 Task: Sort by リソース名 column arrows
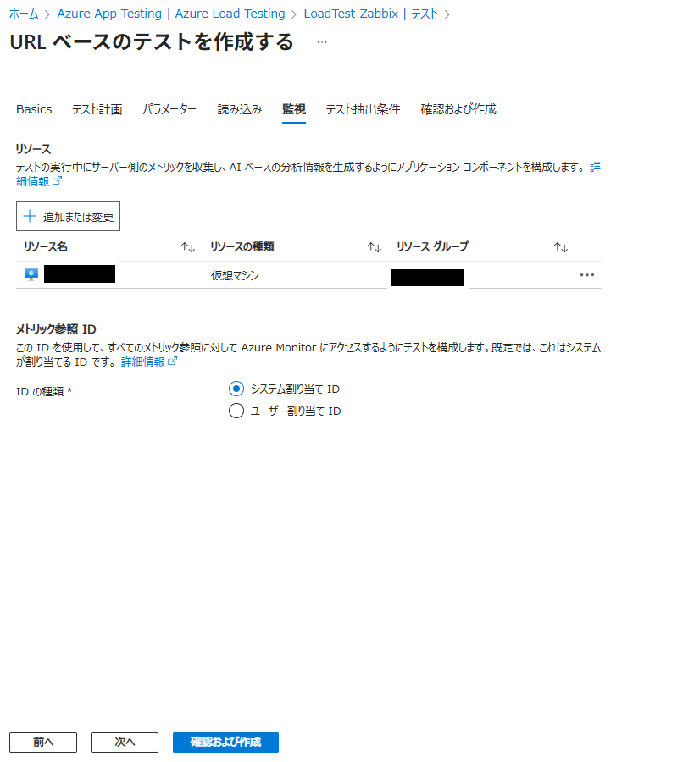(188, 247)
